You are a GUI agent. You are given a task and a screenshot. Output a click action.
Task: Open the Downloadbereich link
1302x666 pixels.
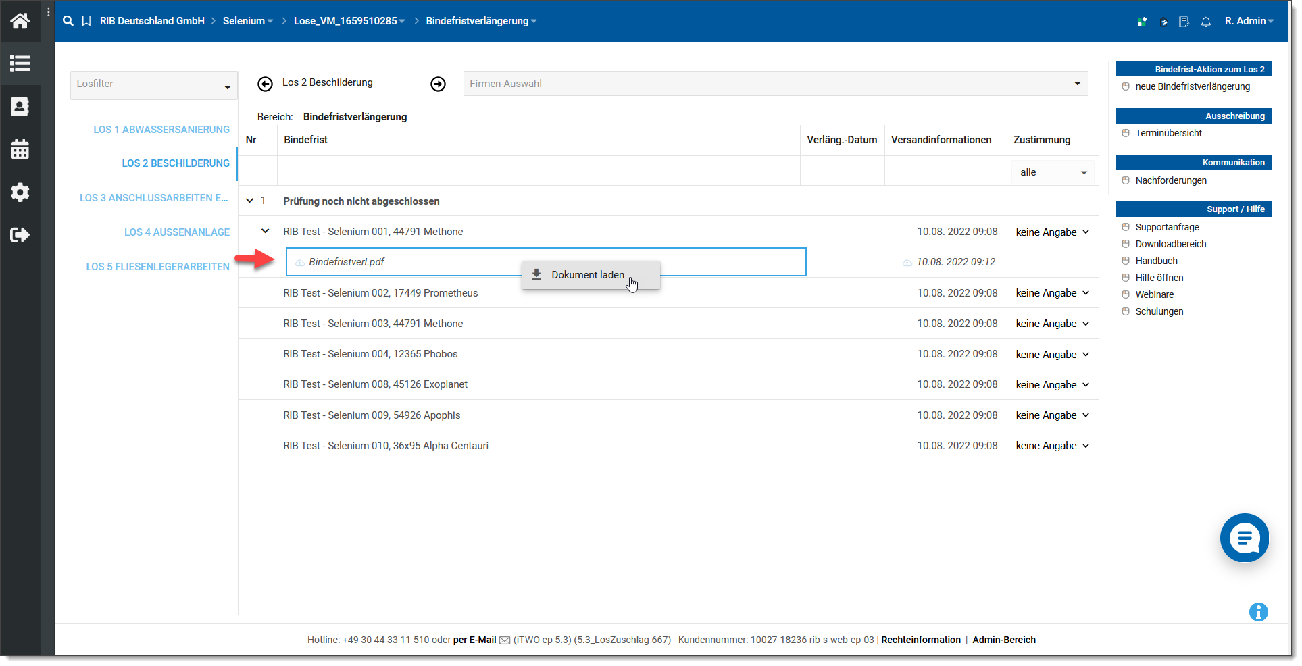click(x=1170, y=244)
